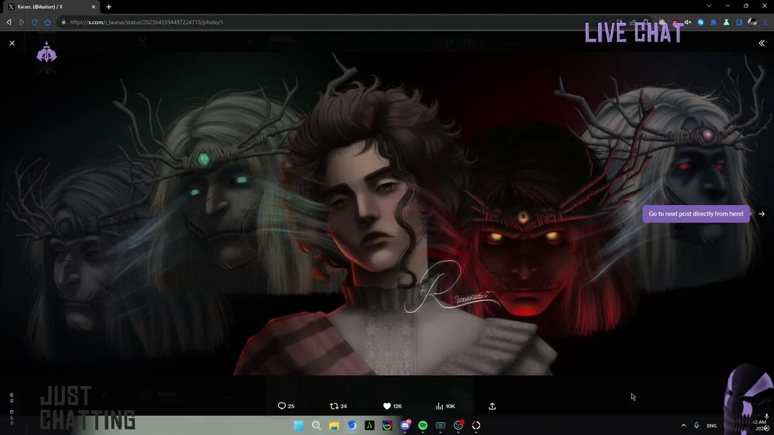Open Windows taskbar search

pos(316,425)
